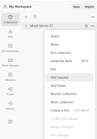Click the disabled Create pull request entry
This screenshot has width=97, height=139.
[70, 119]
